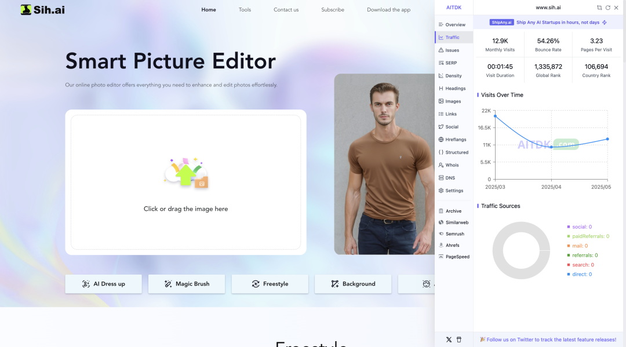This screenshot has width=626, height=347.
Task: Open the Contact us page
Action: (286, 10)
